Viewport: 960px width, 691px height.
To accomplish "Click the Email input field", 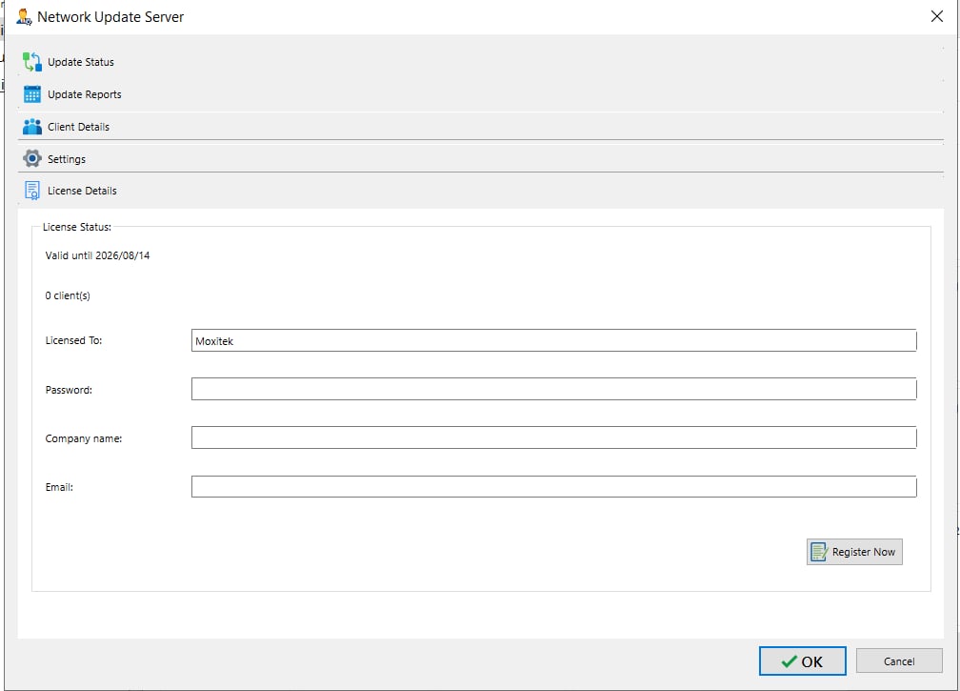I will pos(553,487).
